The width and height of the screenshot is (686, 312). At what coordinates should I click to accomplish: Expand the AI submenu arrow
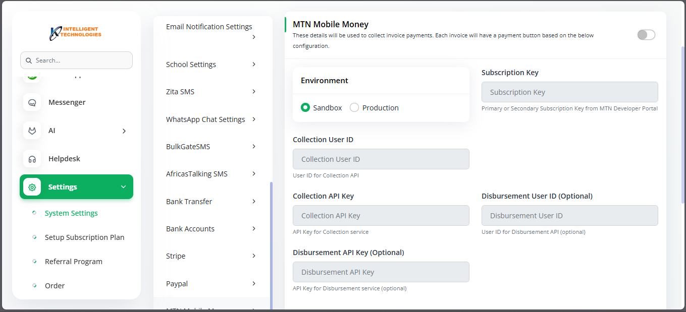[124, 131]
